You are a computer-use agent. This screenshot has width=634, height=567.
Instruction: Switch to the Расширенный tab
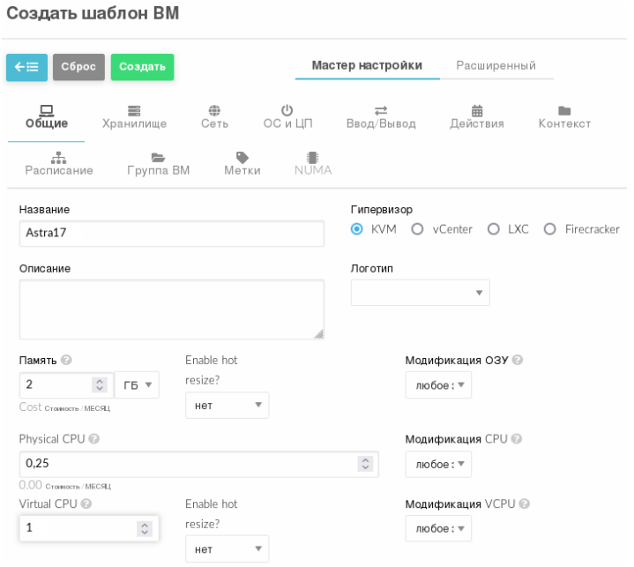[496, 65]
